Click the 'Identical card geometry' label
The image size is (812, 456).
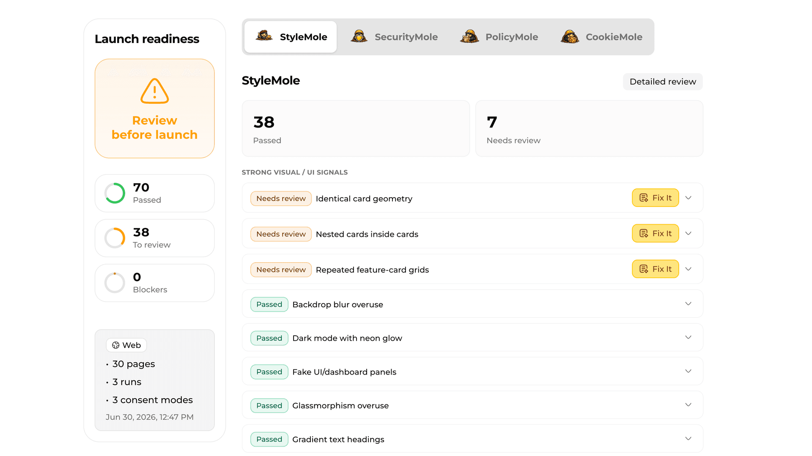coord(364,198)
